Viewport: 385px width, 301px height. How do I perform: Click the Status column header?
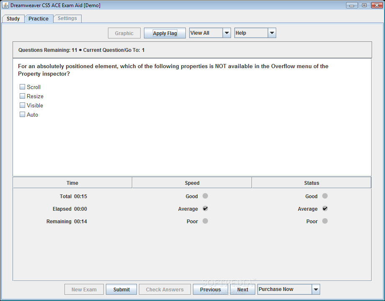[x=312, y=183]
